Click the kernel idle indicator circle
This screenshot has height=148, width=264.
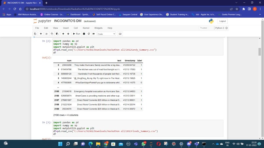click(226, 28)
